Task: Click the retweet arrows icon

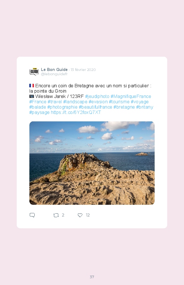Action: click(56, 215)
